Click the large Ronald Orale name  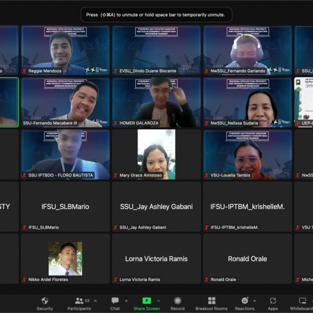click(247, 259)
